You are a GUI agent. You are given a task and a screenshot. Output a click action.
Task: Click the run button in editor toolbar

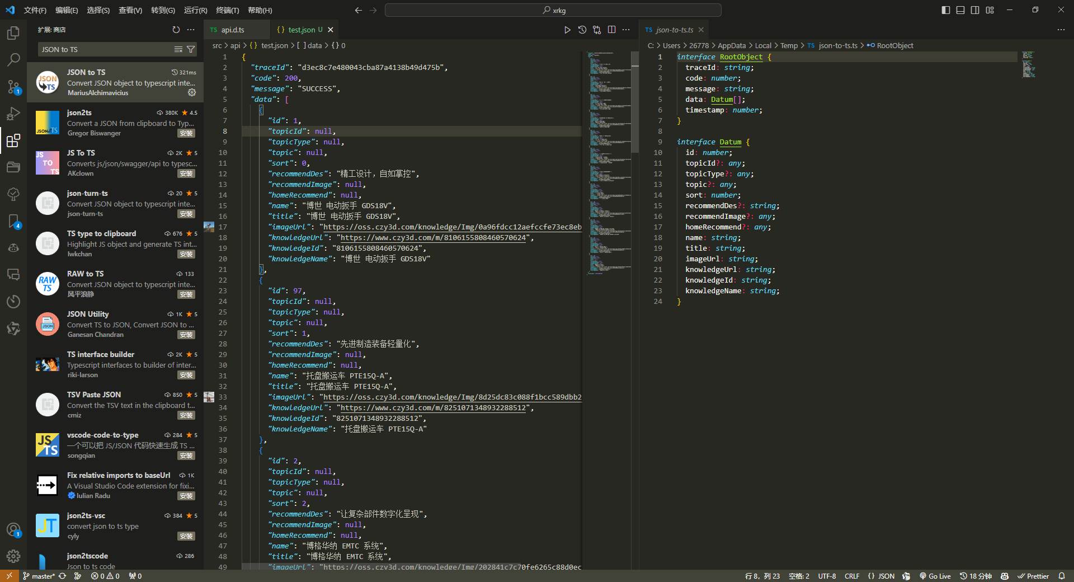tap(567, 30)
